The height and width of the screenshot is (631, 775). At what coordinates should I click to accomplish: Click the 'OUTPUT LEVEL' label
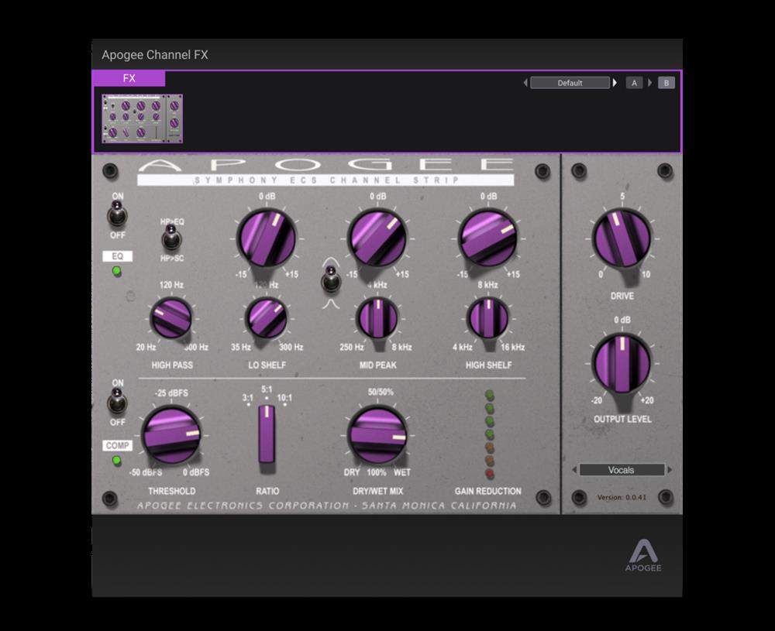pos(622,419)
